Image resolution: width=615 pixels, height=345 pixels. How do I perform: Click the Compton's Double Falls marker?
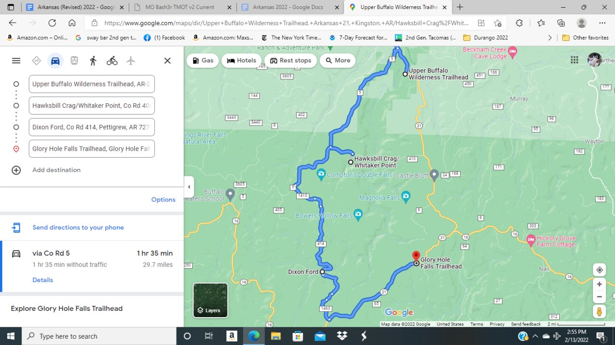click(321, 175)
